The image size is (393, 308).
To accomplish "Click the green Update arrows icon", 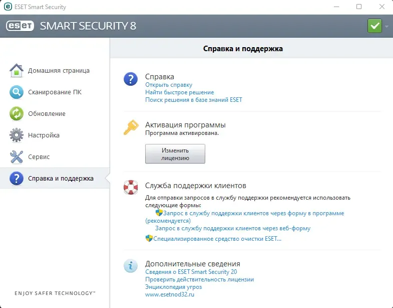I will 17,114.
